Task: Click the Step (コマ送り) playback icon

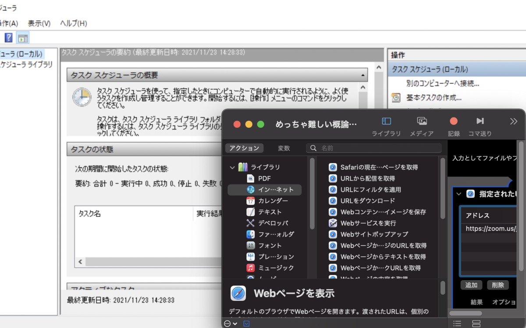Action: click(480, 121)
